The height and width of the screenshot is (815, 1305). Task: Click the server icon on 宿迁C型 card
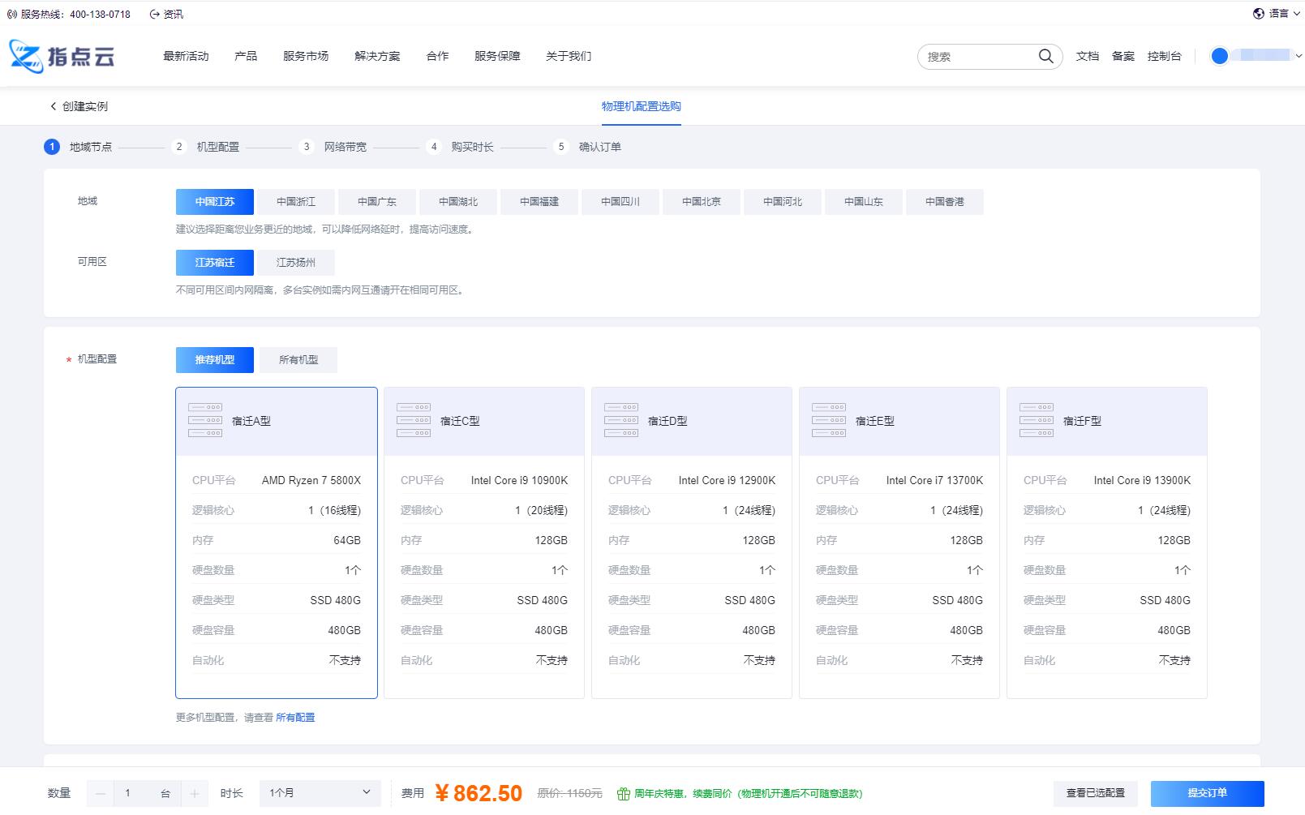tap(414, 420)
